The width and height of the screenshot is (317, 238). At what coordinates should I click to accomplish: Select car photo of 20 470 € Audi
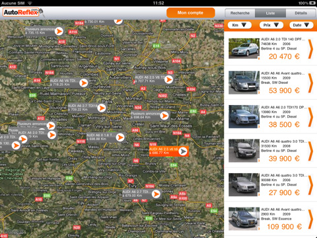244,48
